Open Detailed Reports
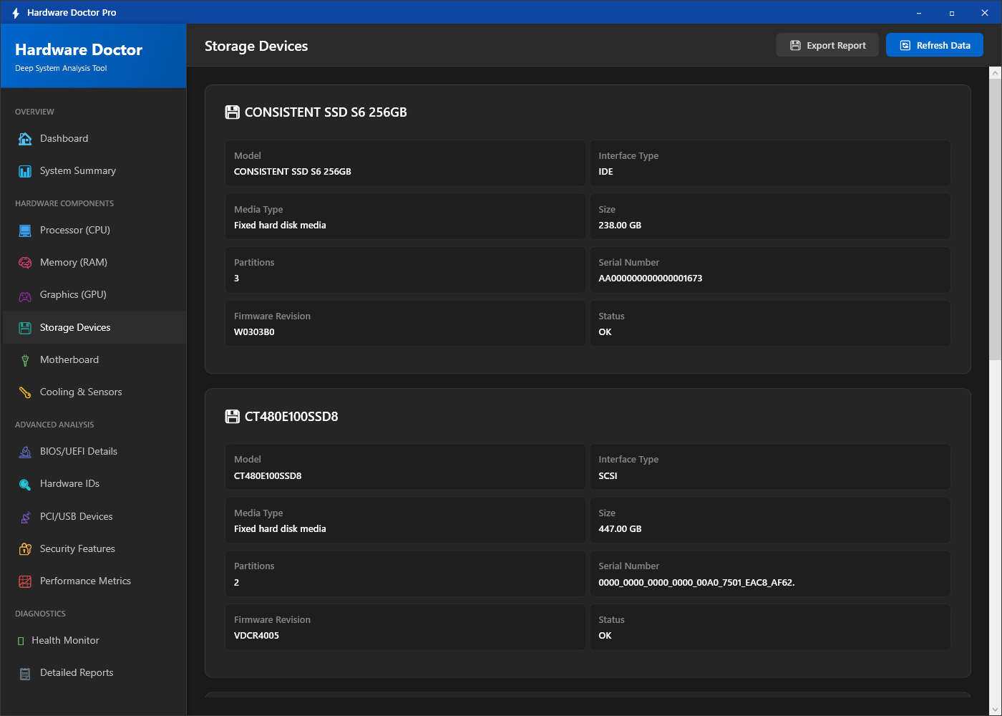 [94, 673]
